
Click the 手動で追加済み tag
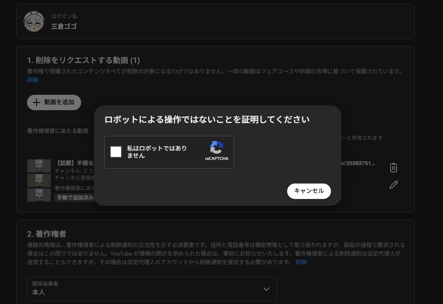[x=75, y=198]
